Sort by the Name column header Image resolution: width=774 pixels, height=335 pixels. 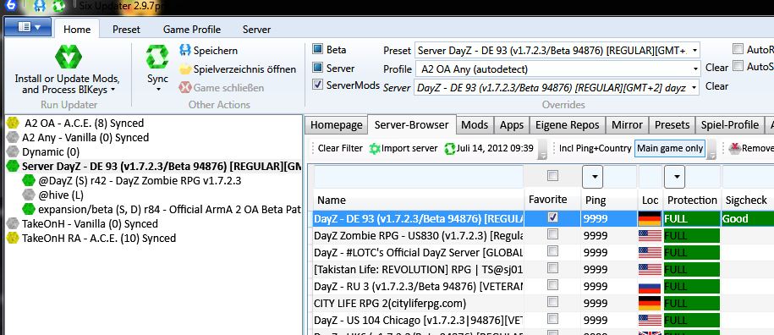(418, 200)
